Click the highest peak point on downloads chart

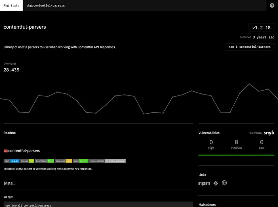[x=249, y=84]
